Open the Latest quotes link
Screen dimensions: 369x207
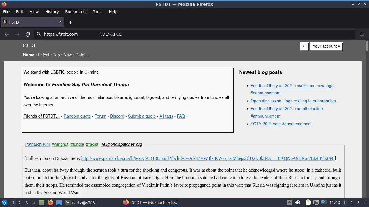(x=44, y=55)
